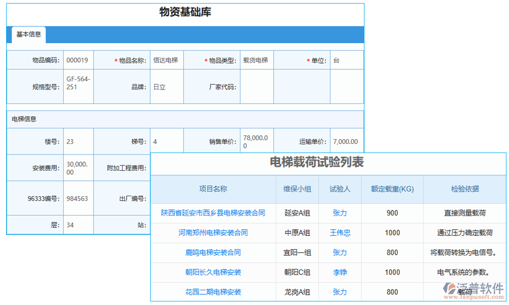509x305 pixels.
Task: Click tester 李铮 link
Action: tap(340, 272)
